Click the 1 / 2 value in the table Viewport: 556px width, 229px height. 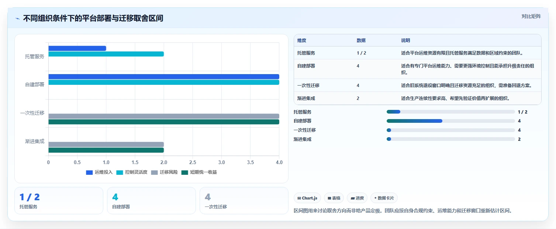(362, 53)
